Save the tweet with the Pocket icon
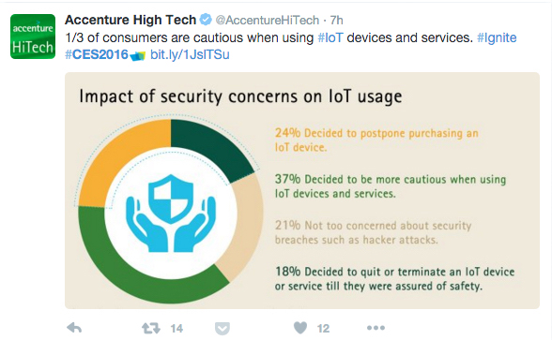 (222, 329)
